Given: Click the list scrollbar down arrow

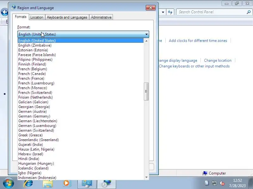Looking at the screenshot, I should [146, 177].
